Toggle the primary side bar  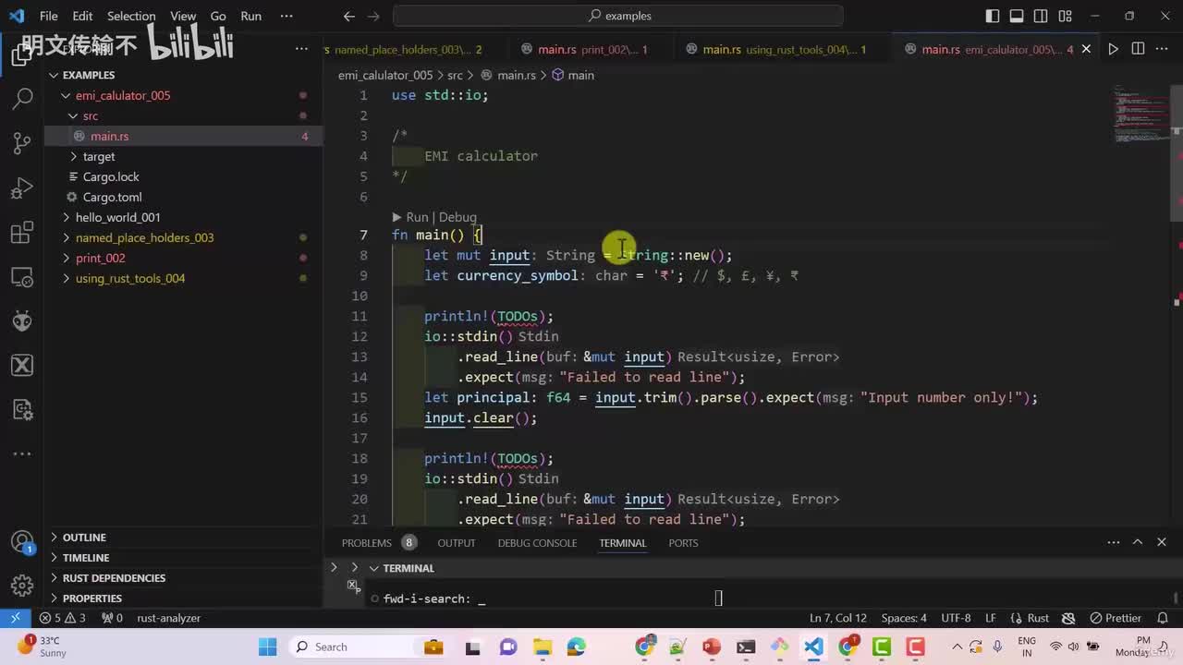[x=993, y=16]
